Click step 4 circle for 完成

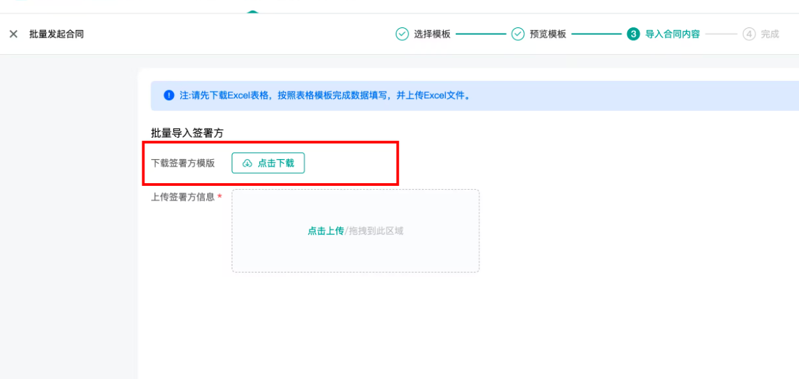(749, 34)
